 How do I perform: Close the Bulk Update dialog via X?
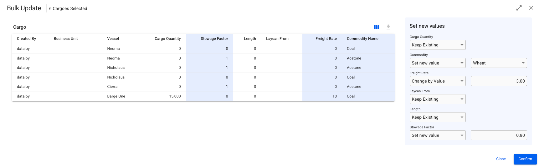[x=531, y=8]
